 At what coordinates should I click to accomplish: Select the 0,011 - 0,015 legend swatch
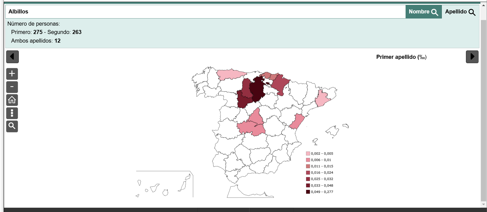(308, 166)
